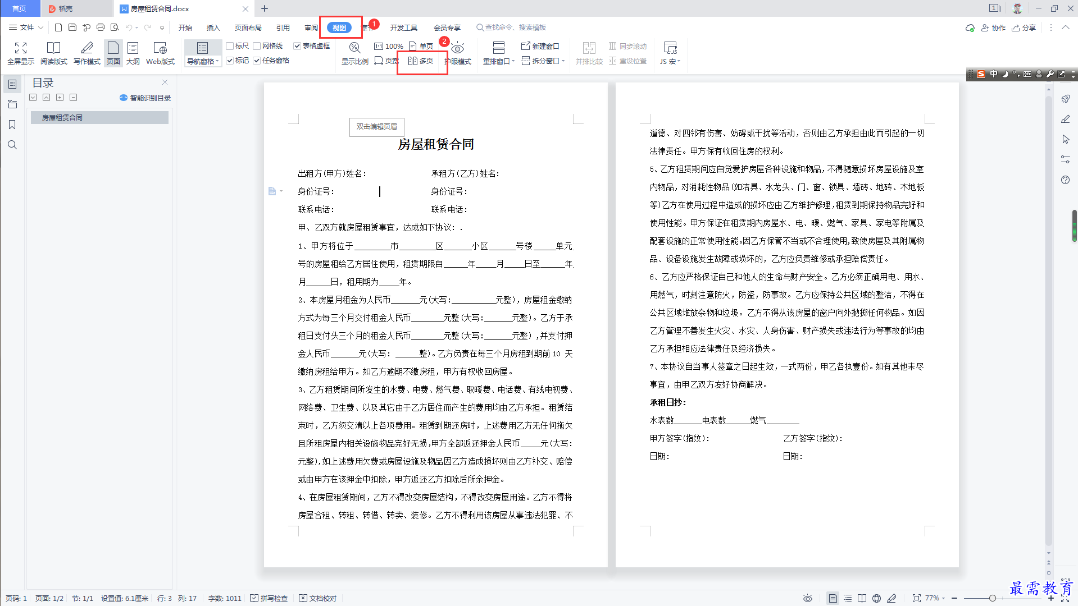Open print preview from quick toolbar

click(115, 27)
